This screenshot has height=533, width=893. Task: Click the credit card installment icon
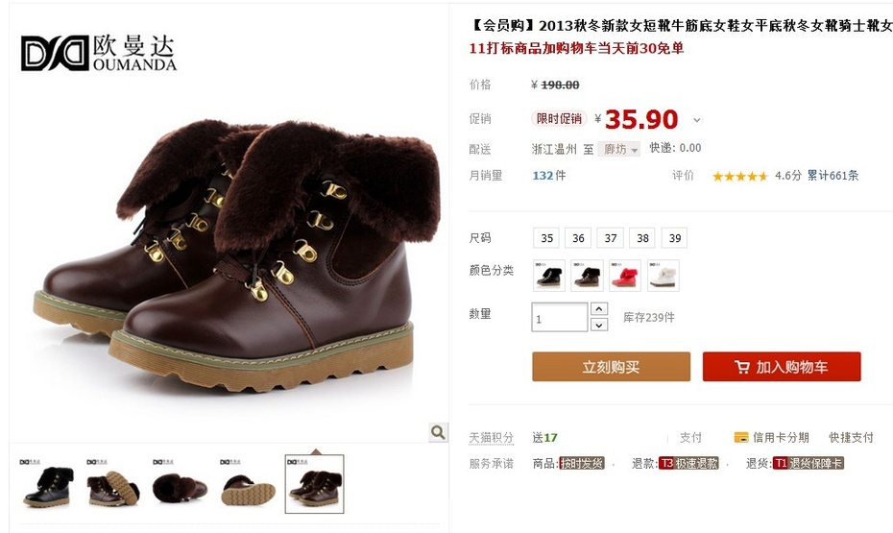tap(741, 437)
